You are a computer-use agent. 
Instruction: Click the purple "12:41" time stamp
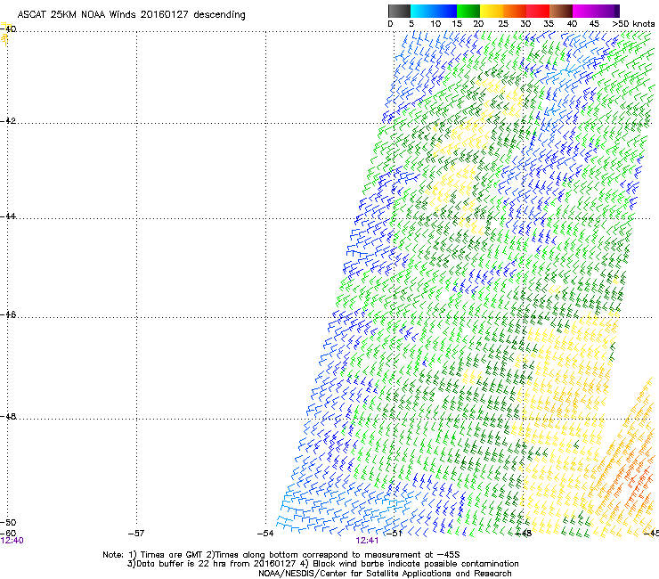pyautogui.click(x=367, y=541)
